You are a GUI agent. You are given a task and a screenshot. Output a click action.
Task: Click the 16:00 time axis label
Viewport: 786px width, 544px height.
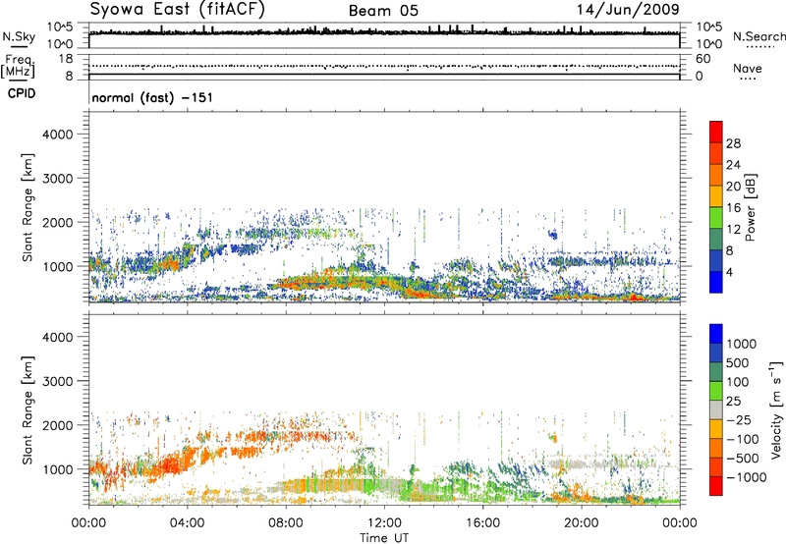click(x=482, y=523)
